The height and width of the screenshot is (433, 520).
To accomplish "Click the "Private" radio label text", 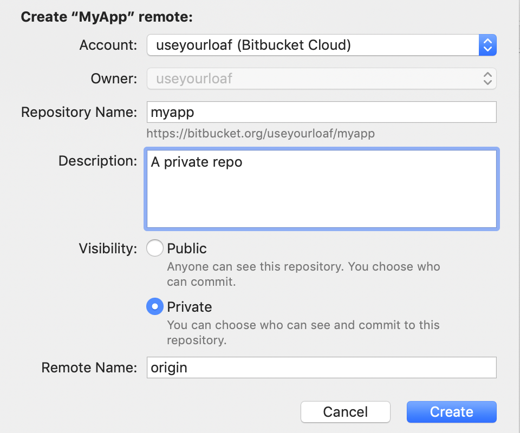I will click(190, 307).
